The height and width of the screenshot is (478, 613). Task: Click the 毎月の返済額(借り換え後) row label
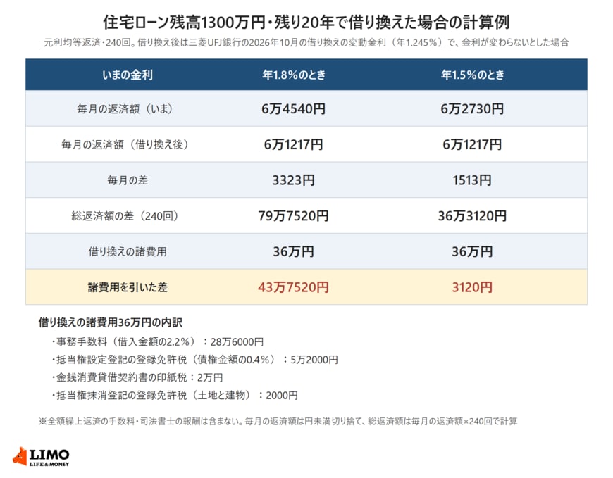point(125,144)
